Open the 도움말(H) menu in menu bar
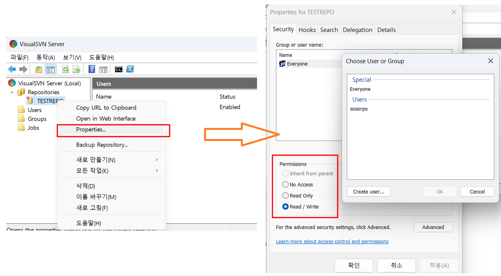501x276 pixels. coord(101,57)
